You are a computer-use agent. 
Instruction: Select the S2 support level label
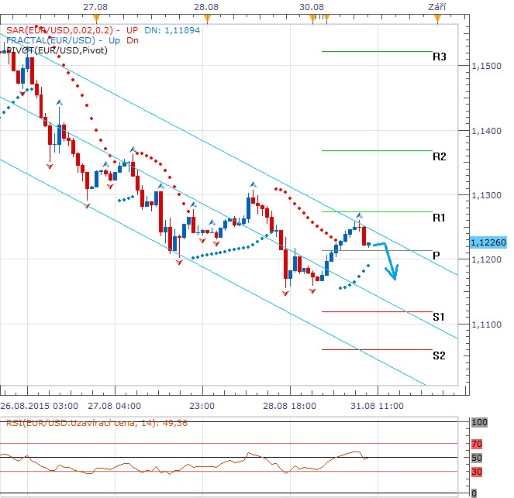point(440,355)
